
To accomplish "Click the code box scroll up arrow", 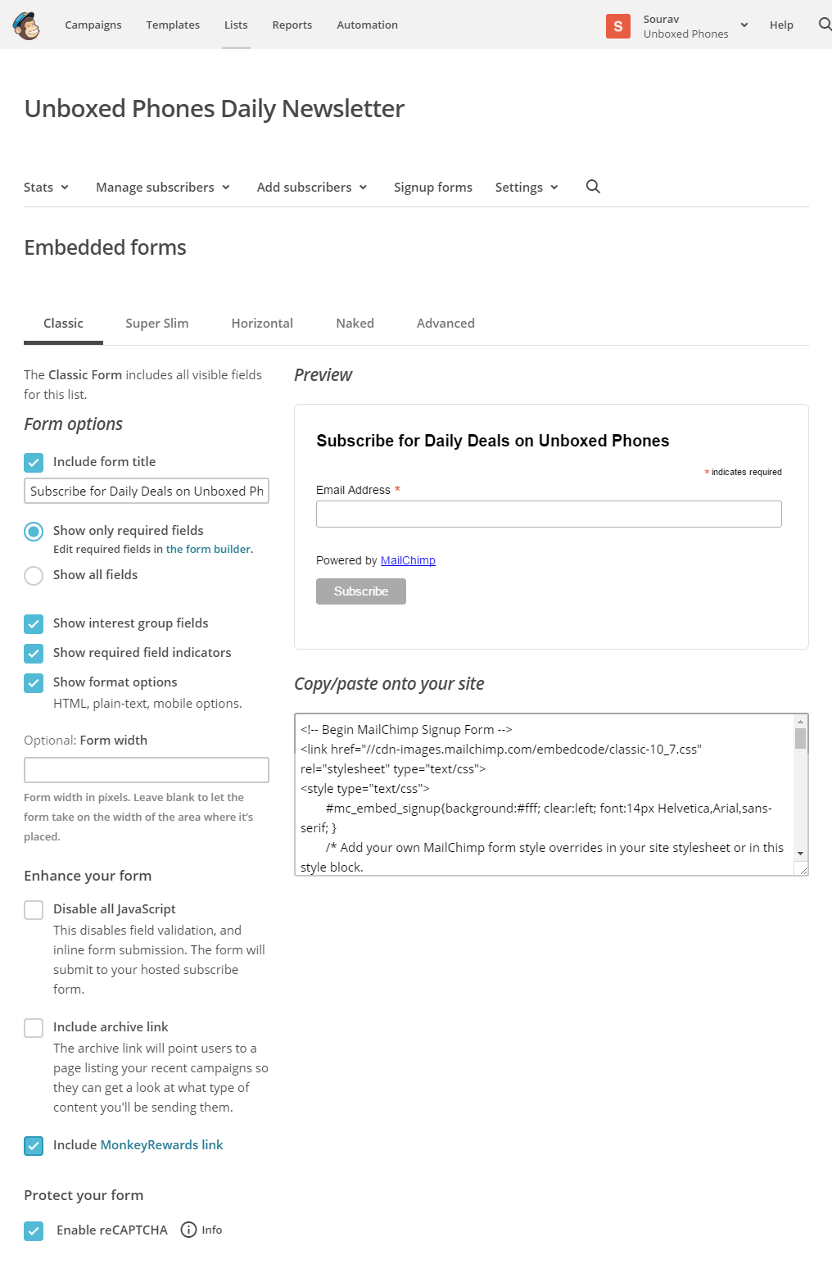I will 800,721.
